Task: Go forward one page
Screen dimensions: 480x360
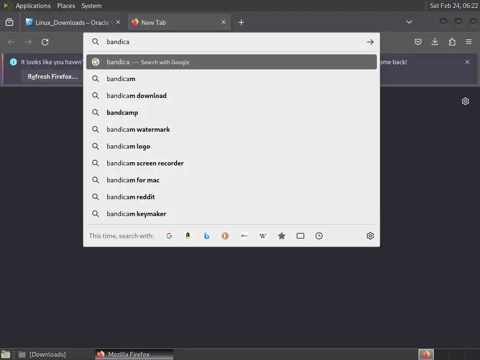Action: pyautogui.click(x=28, y=42)
